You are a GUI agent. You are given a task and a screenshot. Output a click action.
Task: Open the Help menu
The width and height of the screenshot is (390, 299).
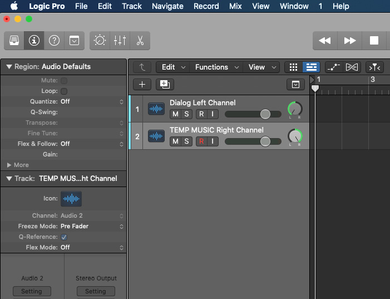click(340, 6)
